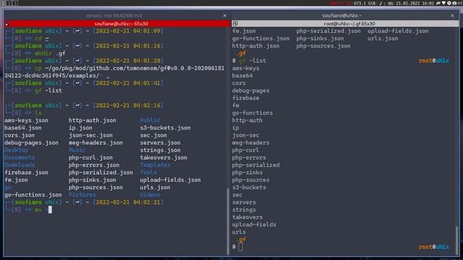
Task: Click the timestamp 2022-02-21 04:02:21 prompt
Action: click(x=128, y=202)
